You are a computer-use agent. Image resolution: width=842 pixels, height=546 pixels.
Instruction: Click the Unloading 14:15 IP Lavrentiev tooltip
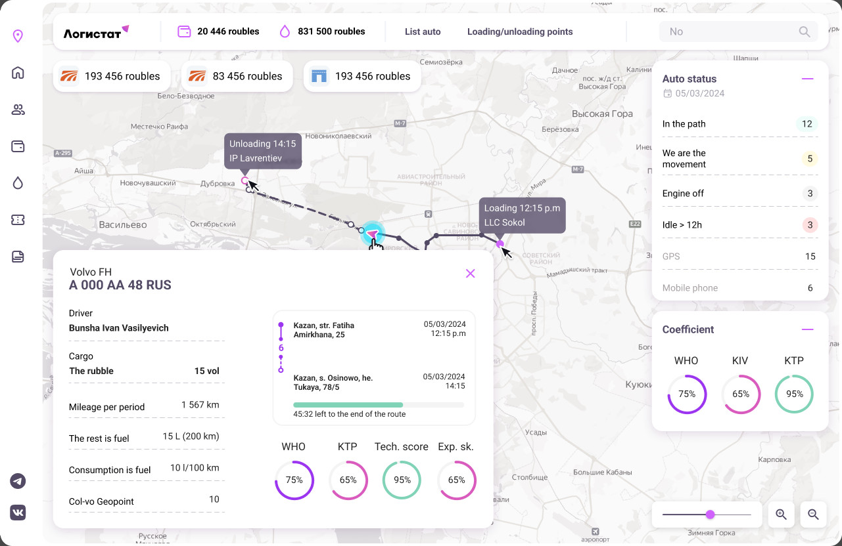click(263, 151)
